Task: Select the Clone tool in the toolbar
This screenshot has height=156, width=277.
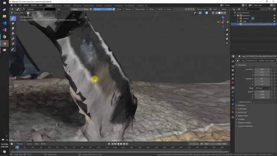Action: tap(13, 33)
